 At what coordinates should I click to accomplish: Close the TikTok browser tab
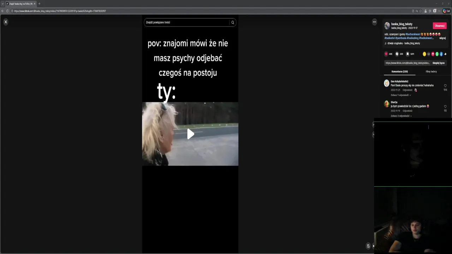[x=34, y=4]
